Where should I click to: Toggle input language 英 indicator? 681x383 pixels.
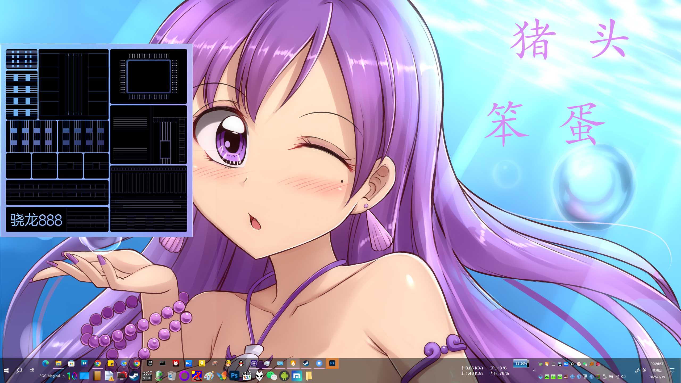click(644, 370)
